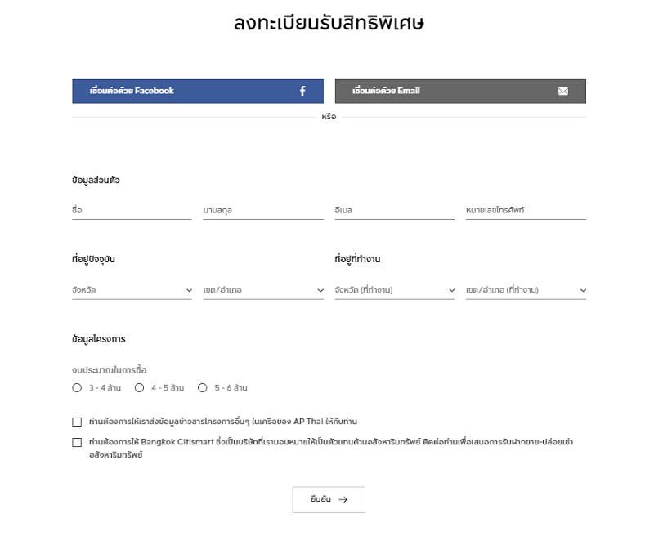The height and width of the screenshot is (536, 654).
Task: Focus the ชื่อ first name field
Action: click(132, 211)
